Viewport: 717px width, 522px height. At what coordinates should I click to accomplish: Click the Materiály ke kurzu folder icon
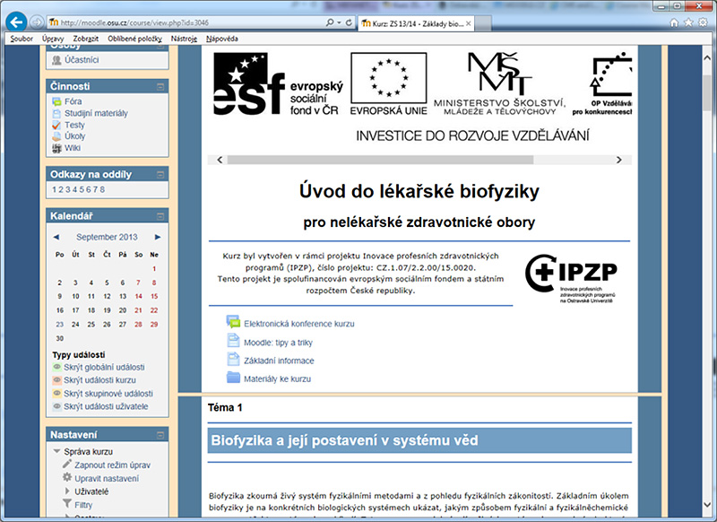coord(233,378)
